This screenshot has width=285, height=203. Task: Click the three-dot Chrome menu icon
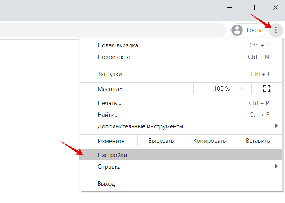pos(276,30)
